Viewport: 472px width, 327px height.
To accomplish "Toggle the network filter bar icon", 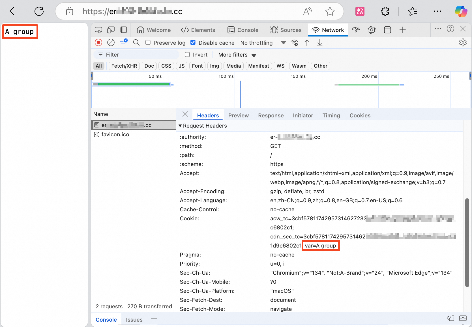I will point(124,42).
